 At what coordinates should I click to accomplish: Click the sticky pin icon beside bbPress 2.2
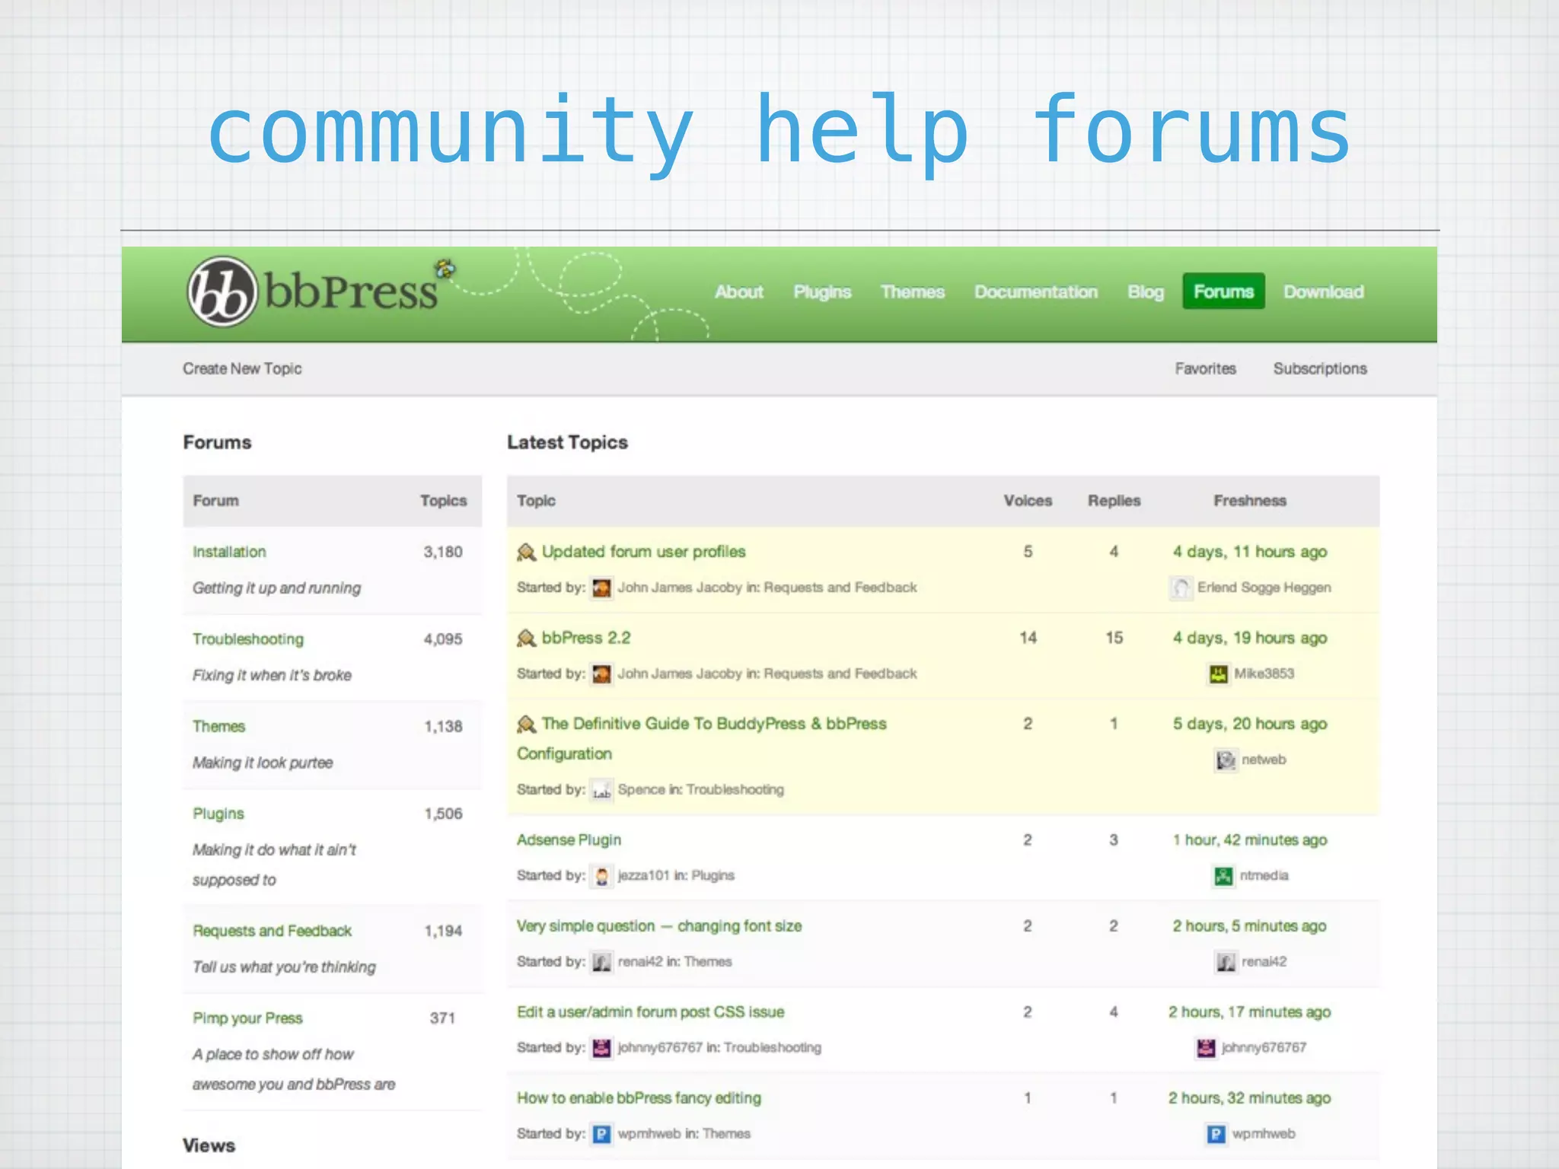526,638
